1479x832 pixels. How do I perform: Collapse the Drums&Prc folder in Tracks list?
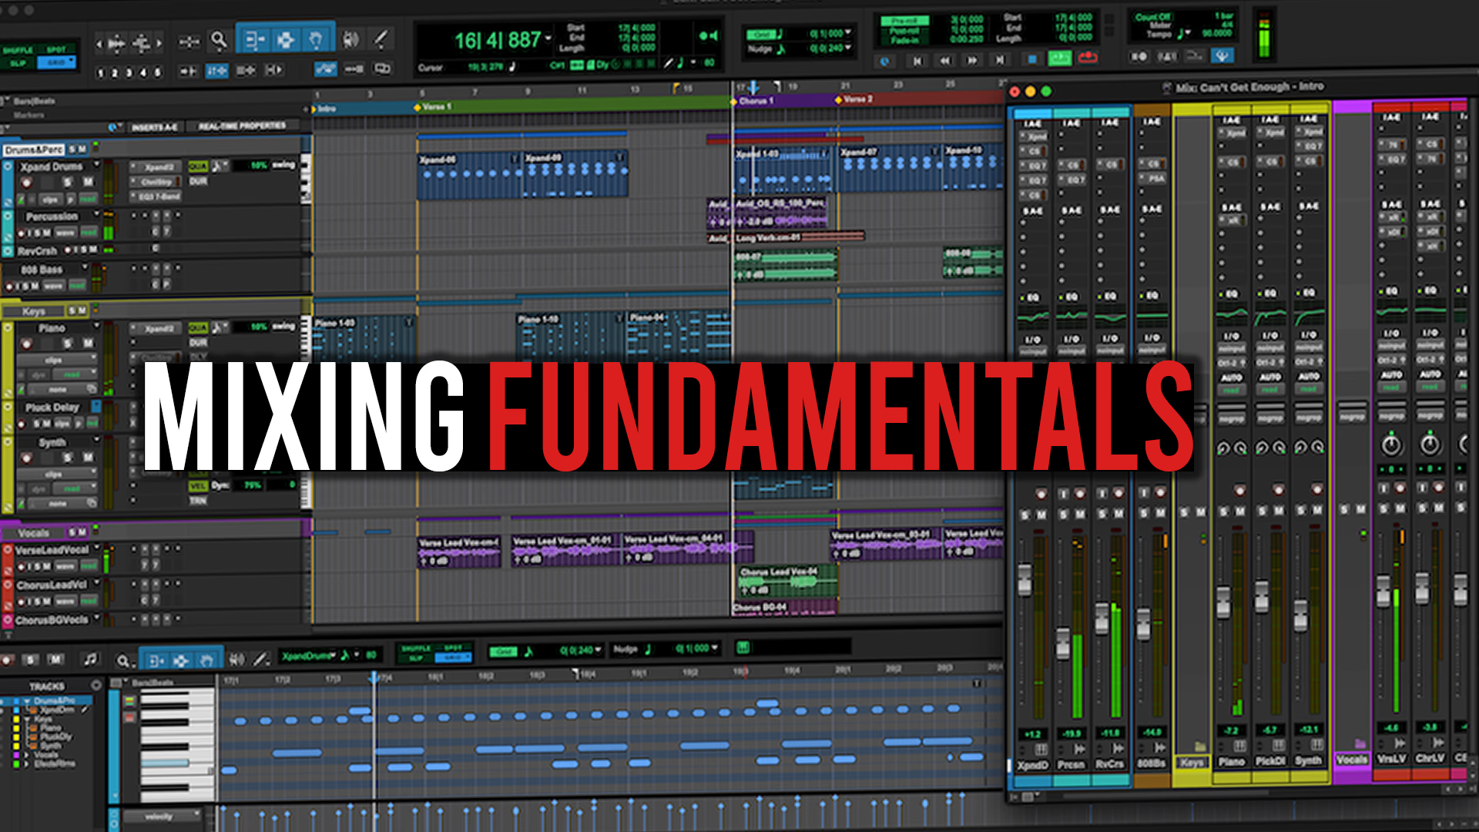26,700
